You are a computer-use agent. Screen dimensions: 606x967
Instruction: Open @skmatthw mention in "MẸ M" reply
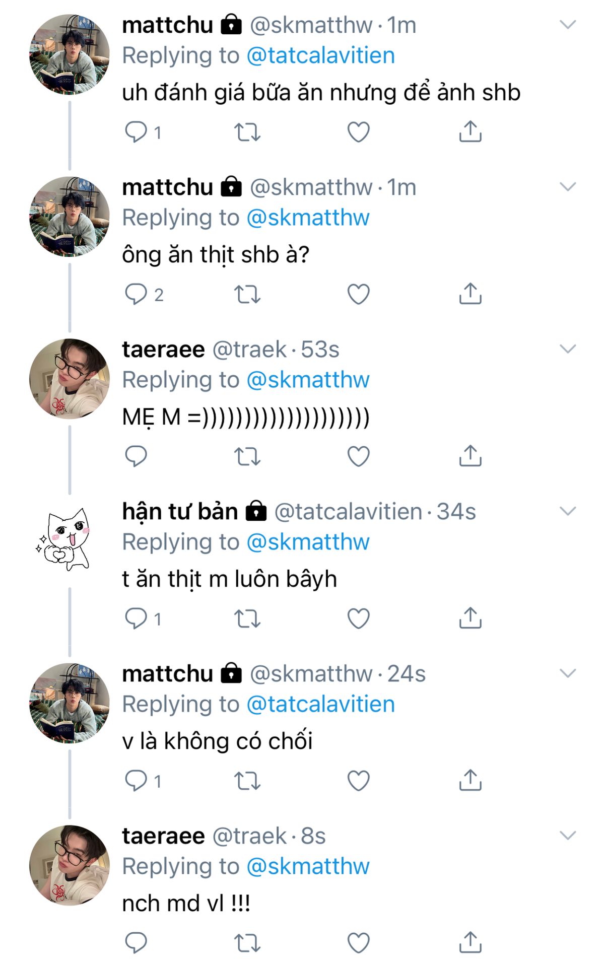308,380
